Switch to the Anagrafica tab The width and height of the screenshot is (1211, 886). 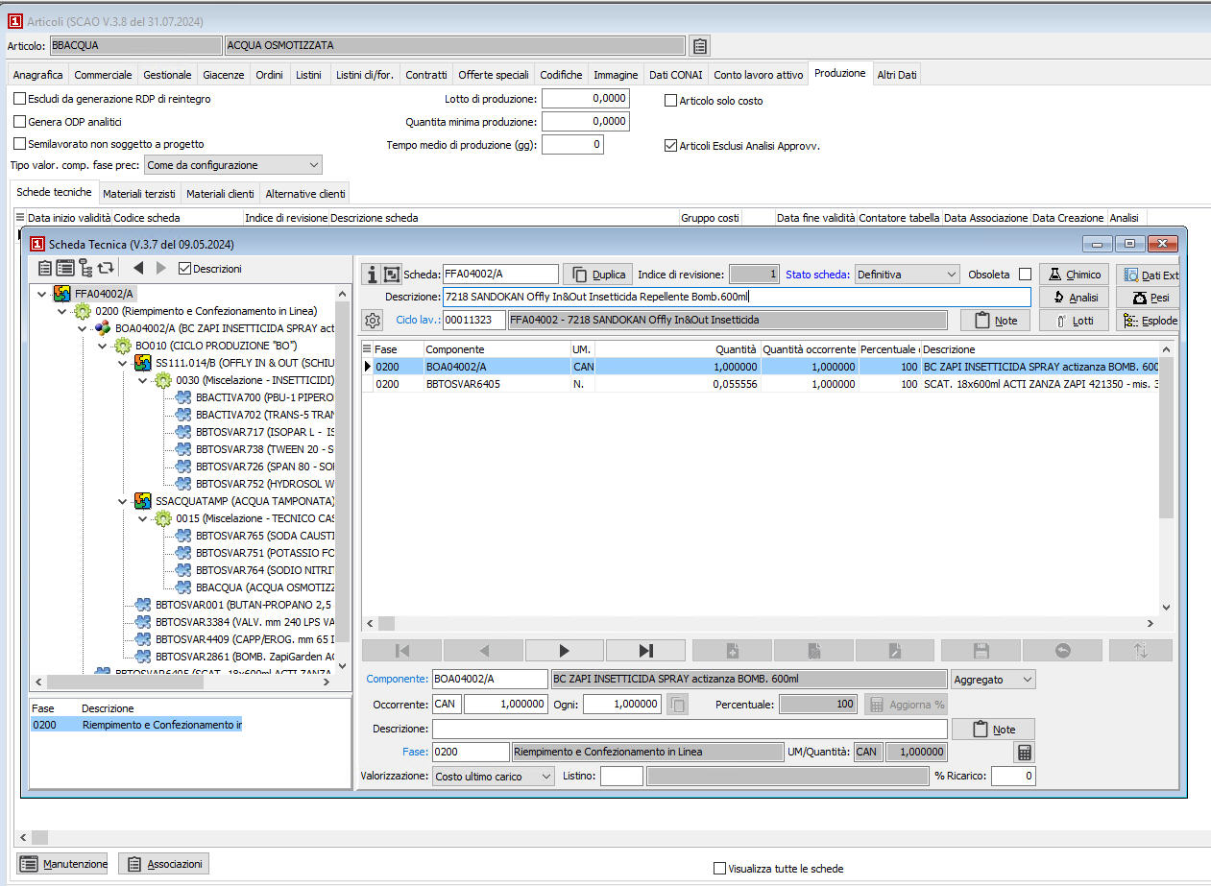(38, 75)
